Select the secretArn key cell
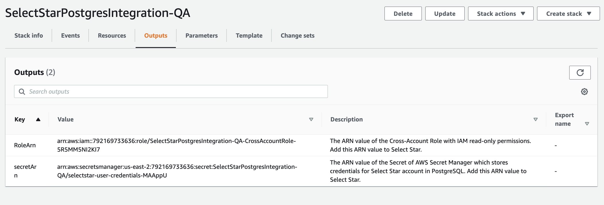The width and height of the screenshot is (604, 205). pos(25,171)
